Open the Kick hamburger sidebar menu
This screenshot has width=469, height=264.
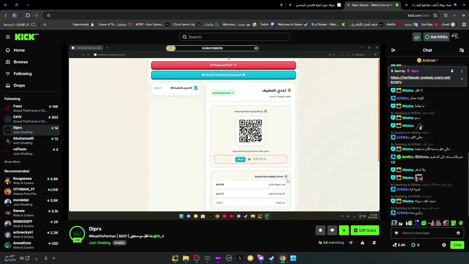pyautogui.click(x=8, y=37)
